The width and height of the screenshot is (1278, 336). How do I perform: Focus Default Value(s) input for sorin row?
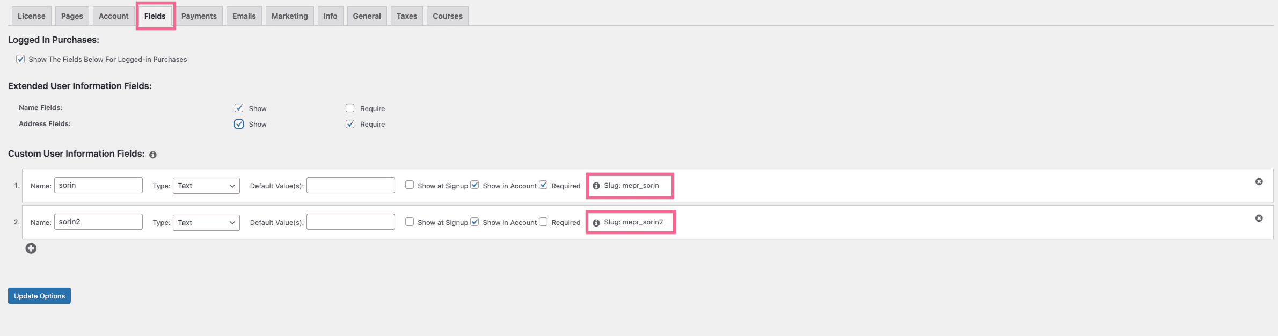350,185
